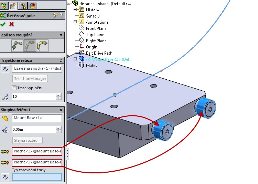
Task: Select the connected linkage pitch method icon
Action: 42,45
